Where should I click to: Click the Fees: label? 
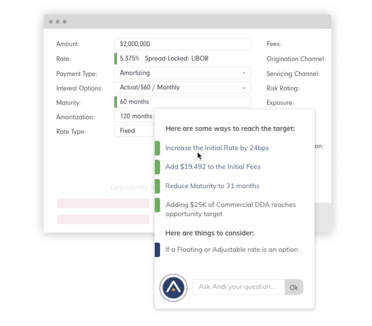[x=274, y=44]
